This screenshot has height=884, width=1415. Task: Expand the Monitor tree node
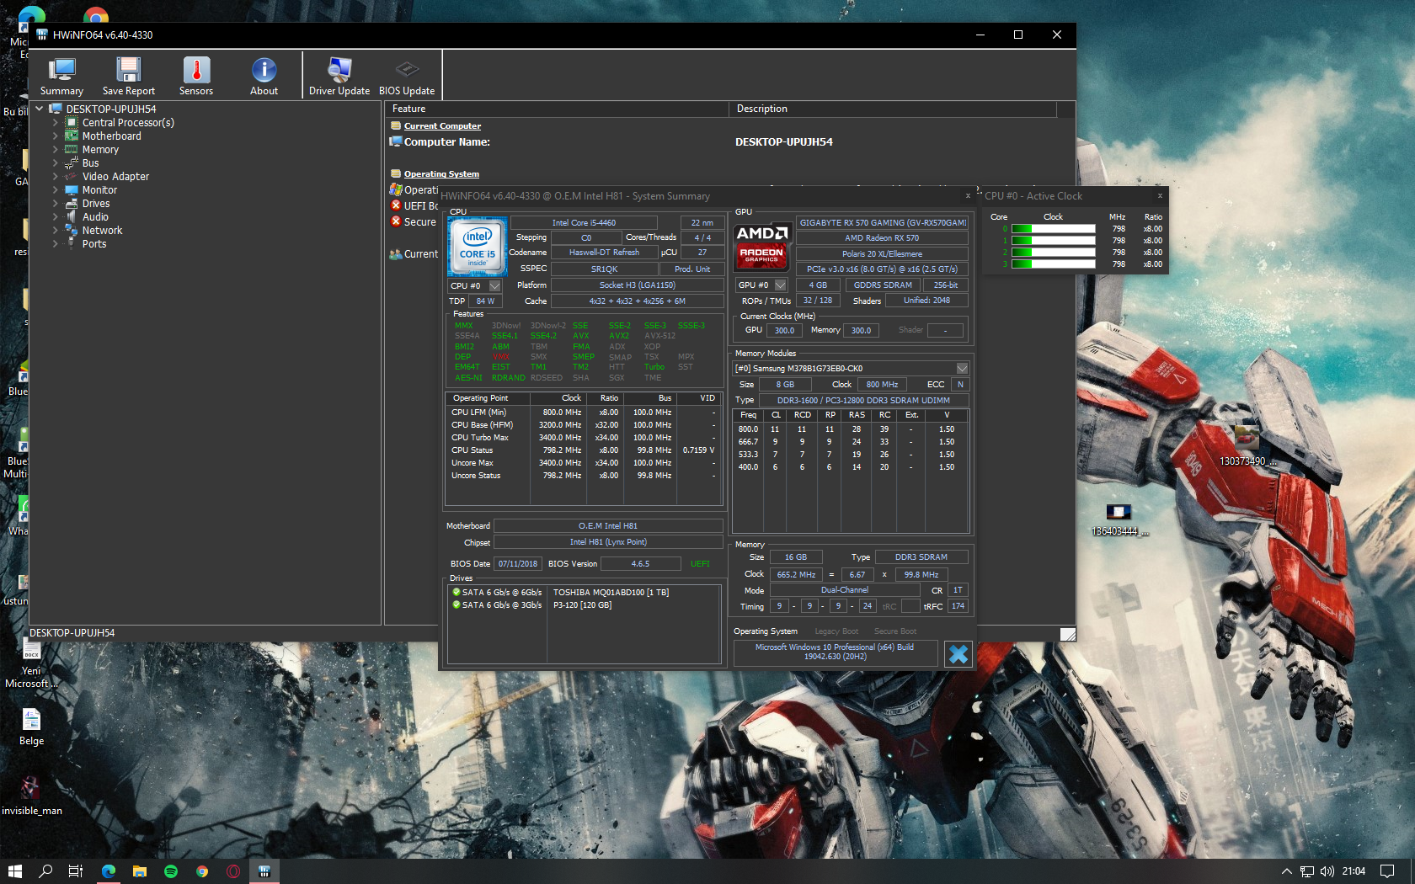(x=56, y=190)
